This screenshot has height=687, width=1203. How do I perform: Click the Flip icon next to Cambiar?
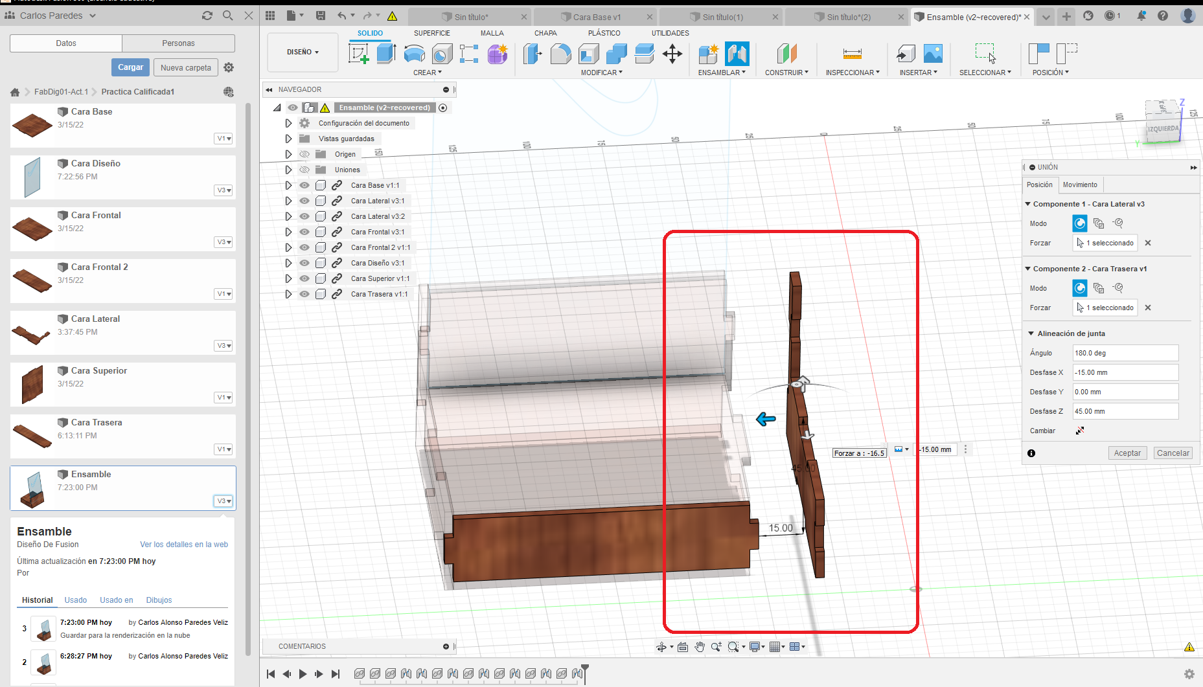click(x=1080, y=431)
